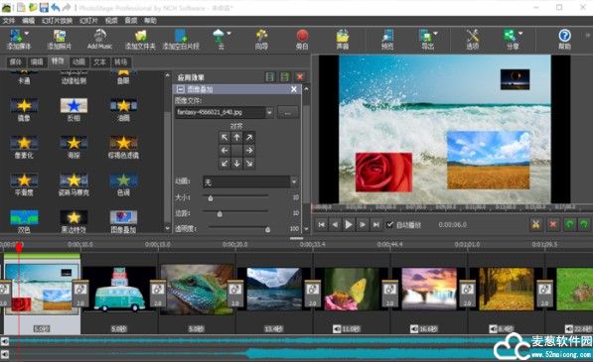Click the align top-left arrow button

[224, 138]
